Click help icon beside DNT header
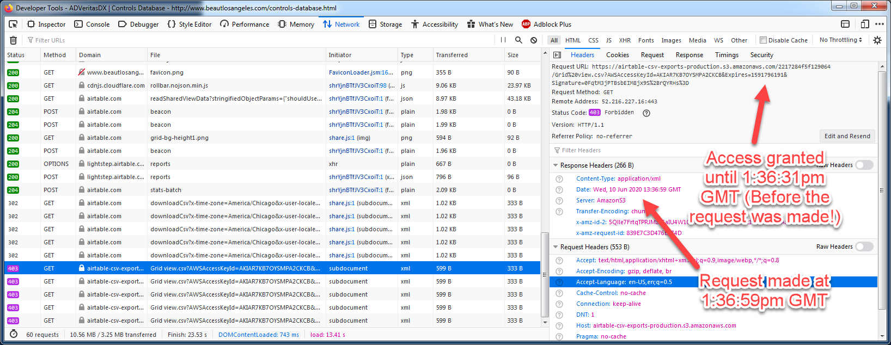 pos(559,315)
